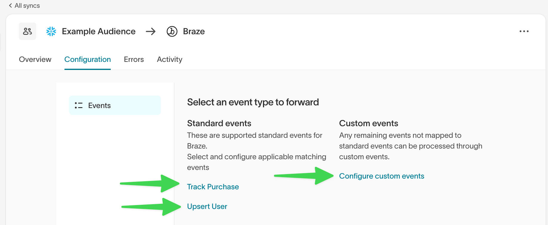Open the Upsert User event link

[x=207, y=207]
